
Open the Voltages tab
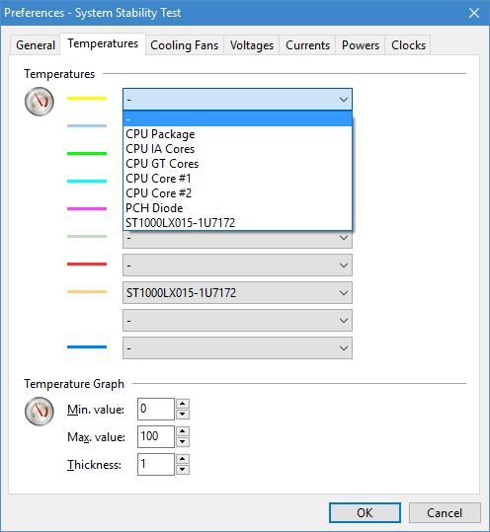pyautogui.click(x=252, y=45)
